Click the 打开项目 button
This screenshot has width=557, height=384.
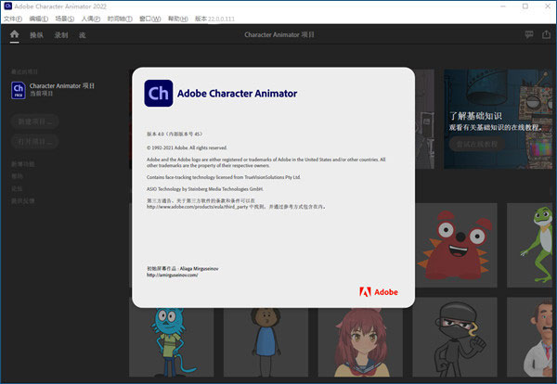[35, 141]
